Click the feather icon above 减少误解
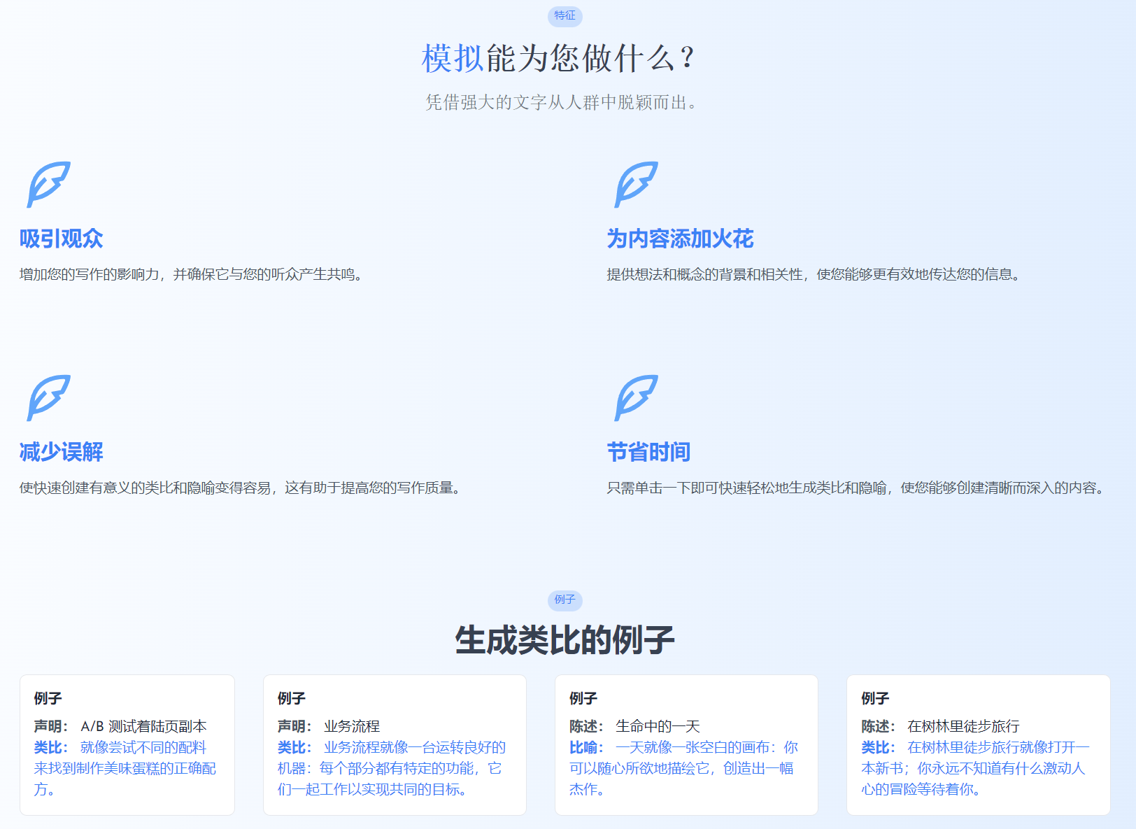1136x829 pixels. [x=48, y=398]
